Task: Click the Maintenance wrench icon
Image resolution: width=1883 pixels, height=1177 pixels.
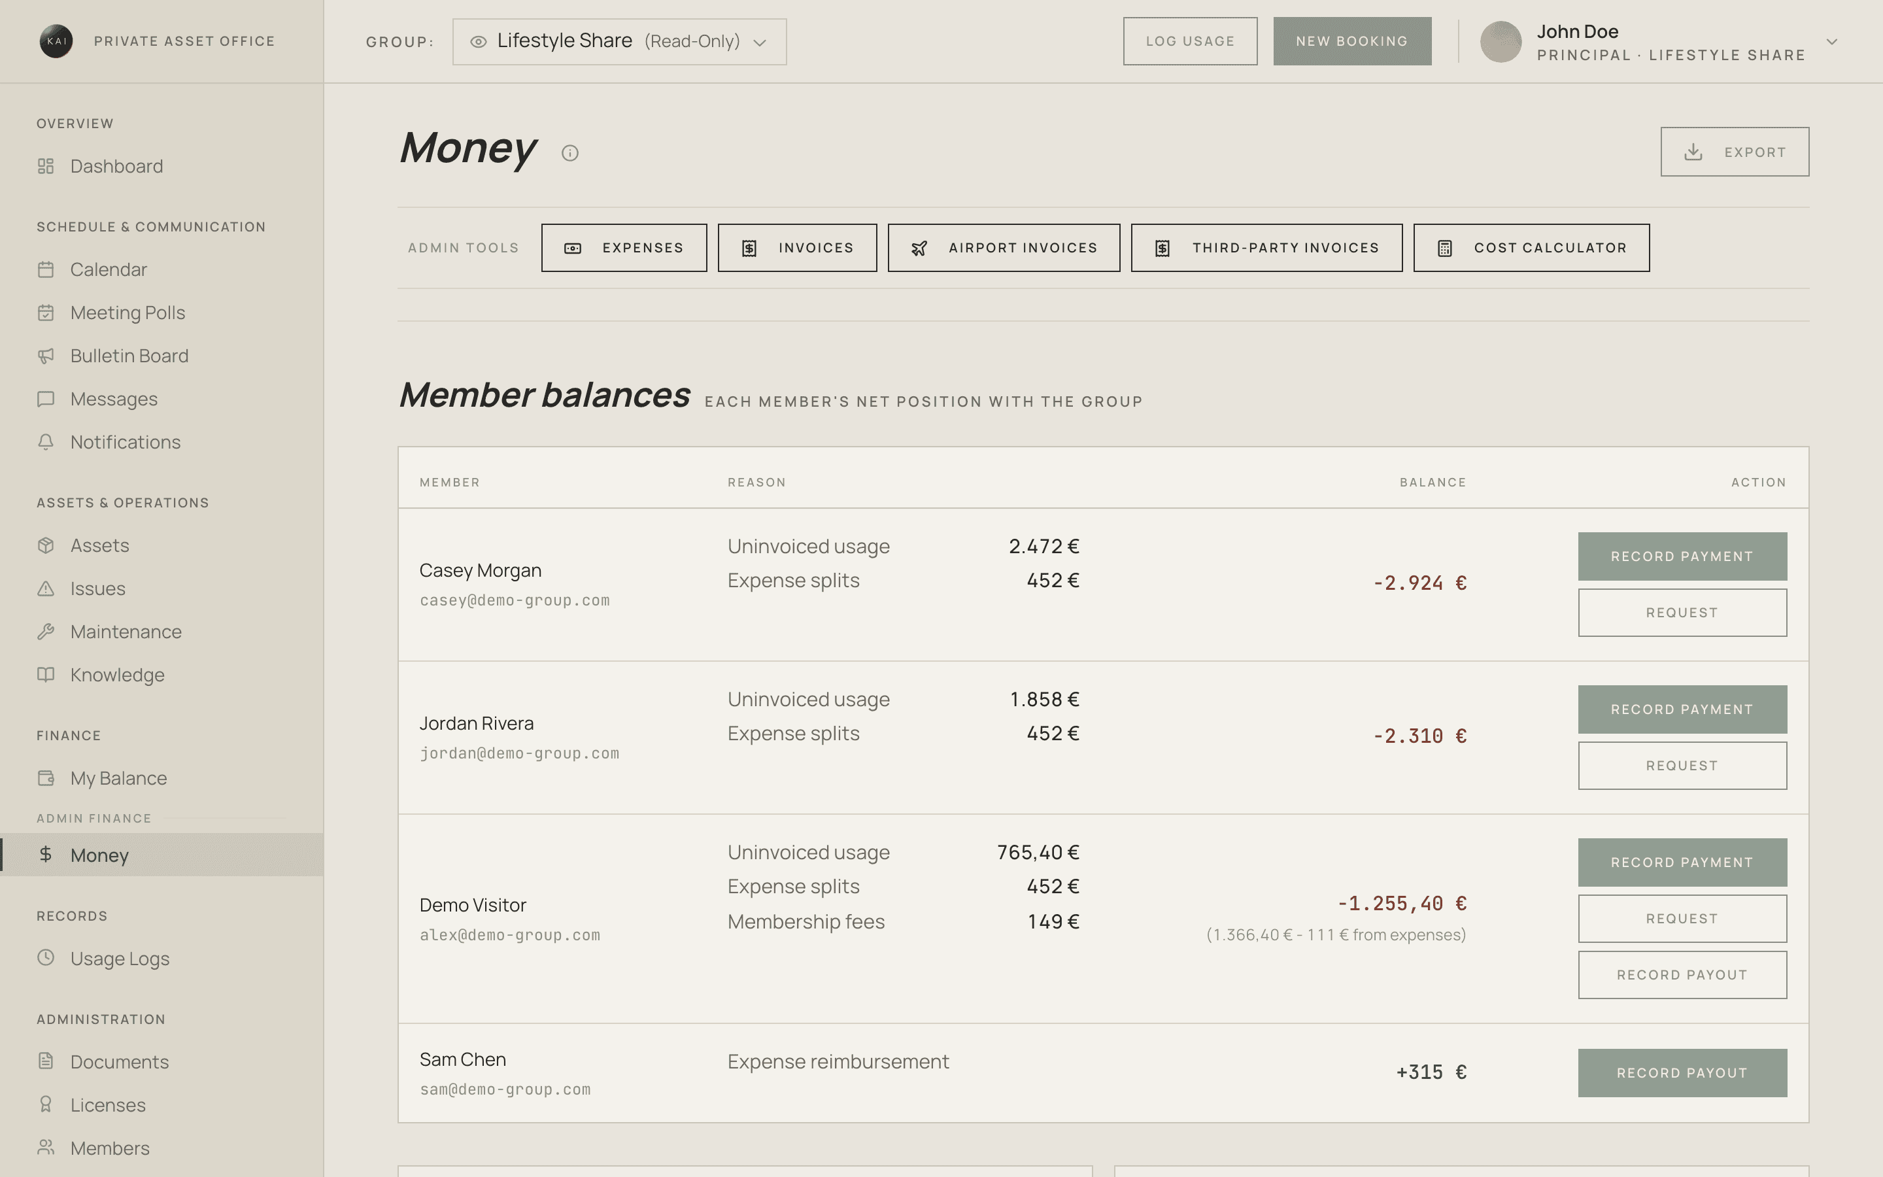Action: 46,631
